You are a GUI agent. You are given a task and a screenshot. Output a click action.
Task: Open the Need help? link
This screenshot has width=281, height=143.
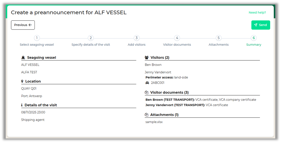click(x=257, y=13)
